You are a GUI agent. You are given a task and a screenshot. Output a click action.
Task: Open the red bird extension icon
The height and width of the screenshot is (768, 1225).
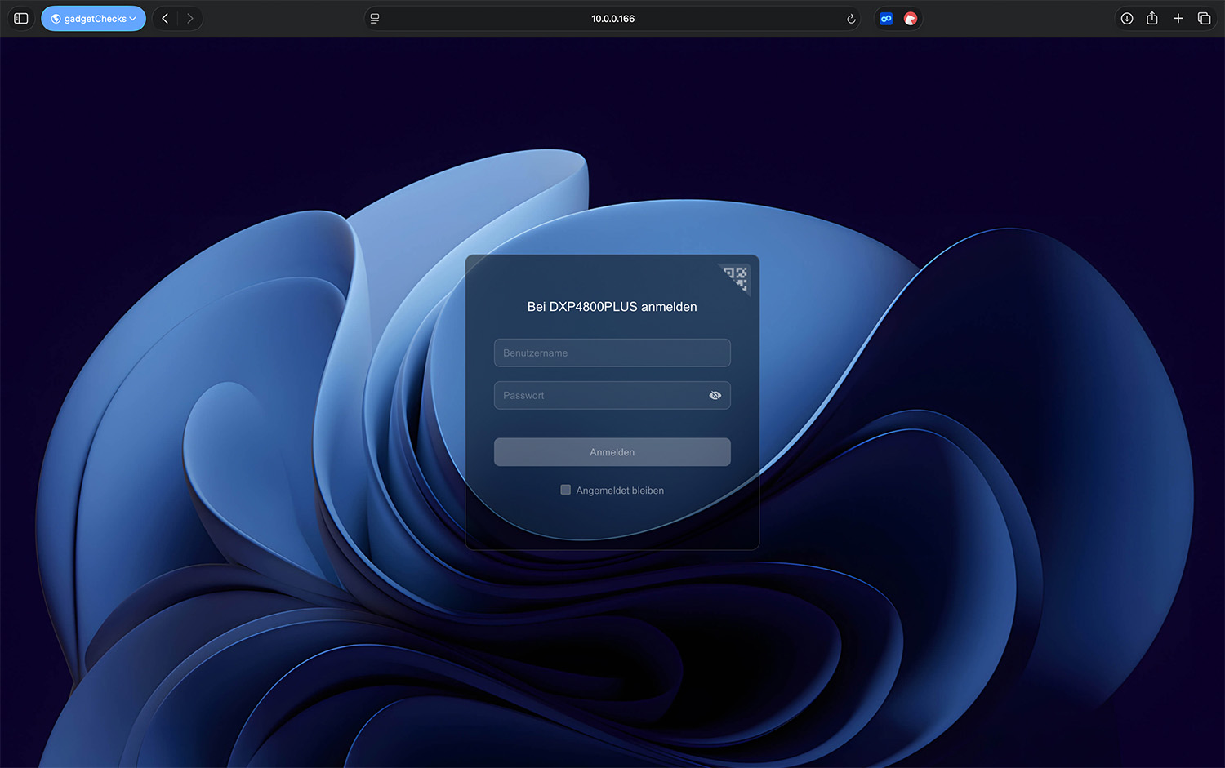(911, 19)
